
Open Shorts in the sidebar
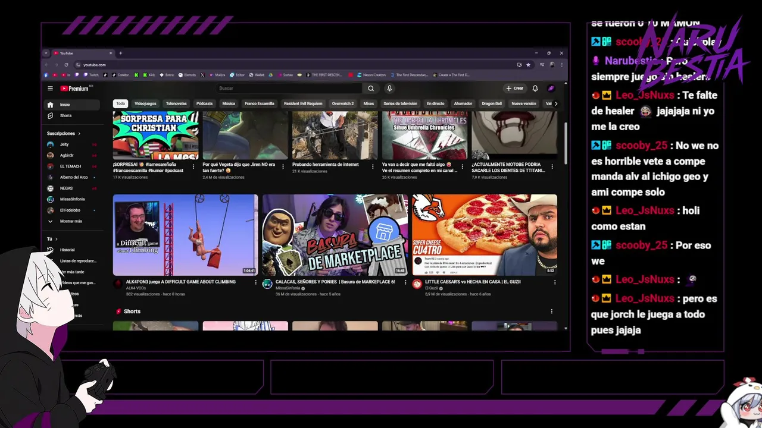pos(73,115)
